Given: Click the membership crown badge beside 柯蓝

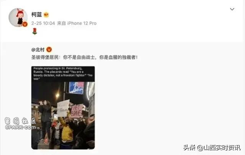Looking at the screenshot, I should click(46, 15).
